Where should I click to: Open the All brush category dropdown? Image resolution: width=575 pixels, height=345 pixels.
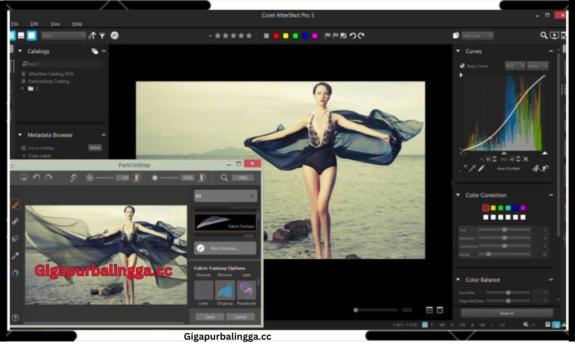point(225,196)
